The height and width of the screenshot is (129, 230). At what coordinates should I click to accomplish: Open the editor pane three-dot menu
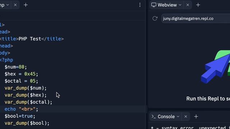[140, 5]
